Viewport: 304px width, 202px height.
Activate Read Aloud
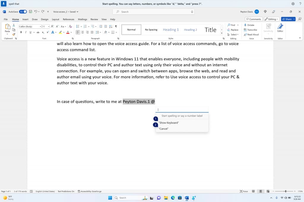251,35
